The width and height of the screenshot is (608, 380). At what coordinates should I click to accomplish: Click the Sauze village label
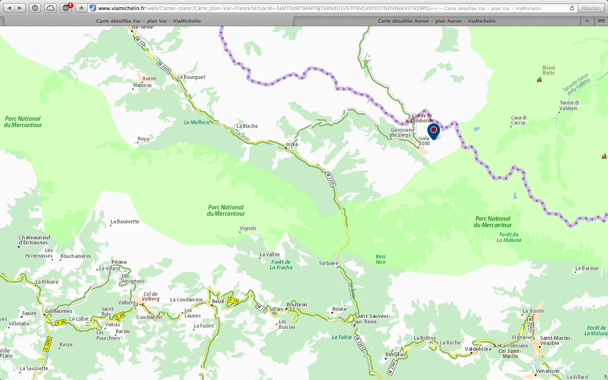tap(29, 313)
